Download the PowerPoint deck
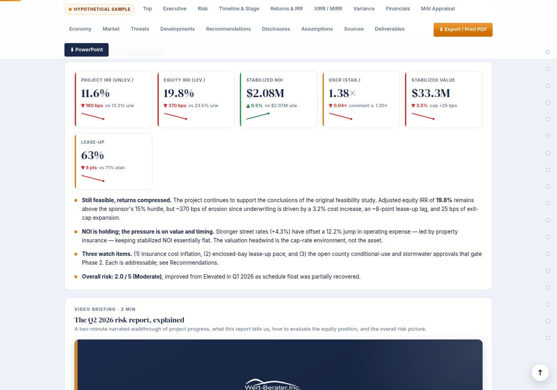 click(86, 50)
